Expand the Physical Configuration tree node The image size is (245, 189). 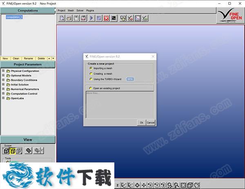(3, 71)
